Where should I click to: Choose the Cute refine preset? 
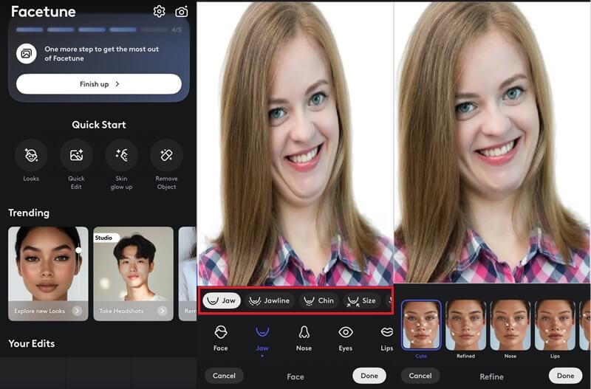pyautogui.click(x=421, y=325)
